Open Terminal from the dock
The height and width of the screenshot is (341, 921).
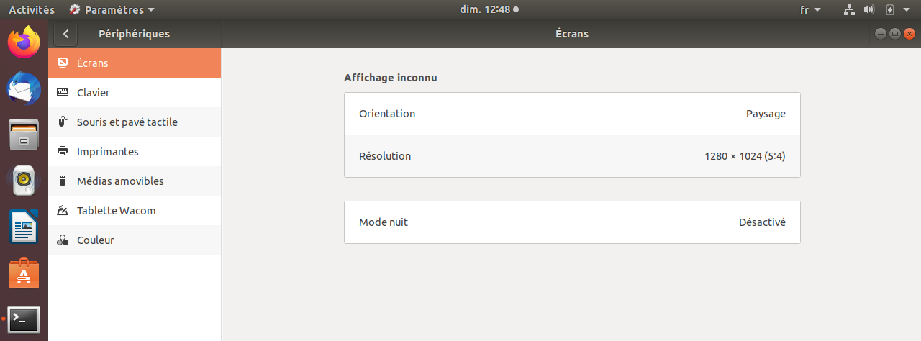(x=24, y=319)
